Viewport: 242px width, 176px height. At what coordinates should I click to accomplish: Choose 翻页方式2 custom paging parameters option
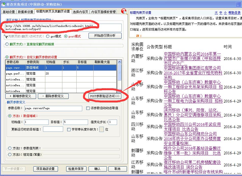pyautogui.click(x=7, y=57)
